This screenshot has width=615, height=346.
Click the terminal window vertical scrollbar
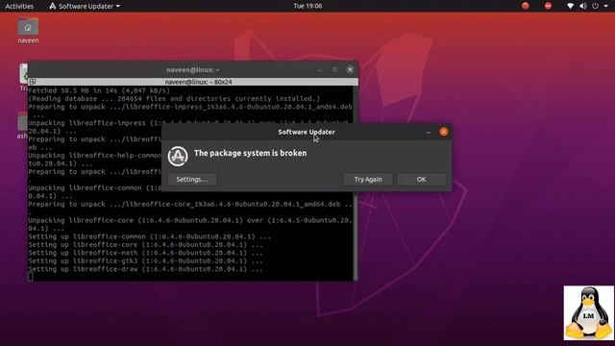tap(356, 183)
